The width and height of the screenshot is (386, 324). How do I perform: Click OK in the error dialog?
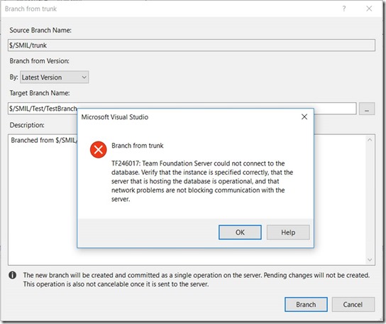click(x=240, y=232)
